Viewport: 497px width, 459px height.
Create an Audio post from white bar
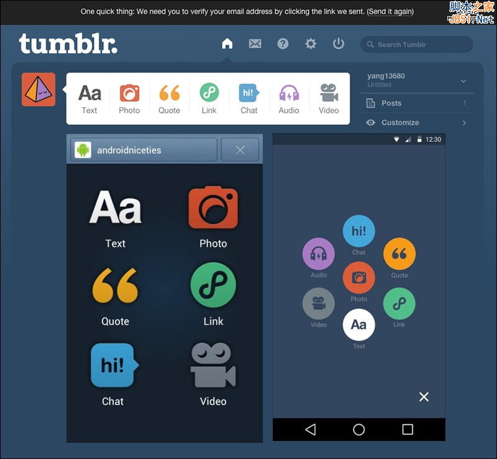tap(289, 99)
